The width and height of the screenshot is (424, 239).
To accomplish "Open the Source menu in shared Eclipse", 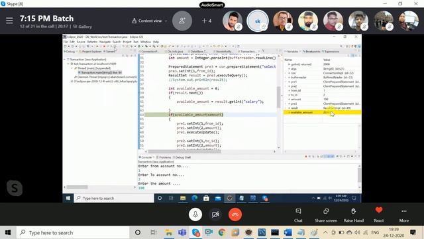I will click(x=81, y=42).
